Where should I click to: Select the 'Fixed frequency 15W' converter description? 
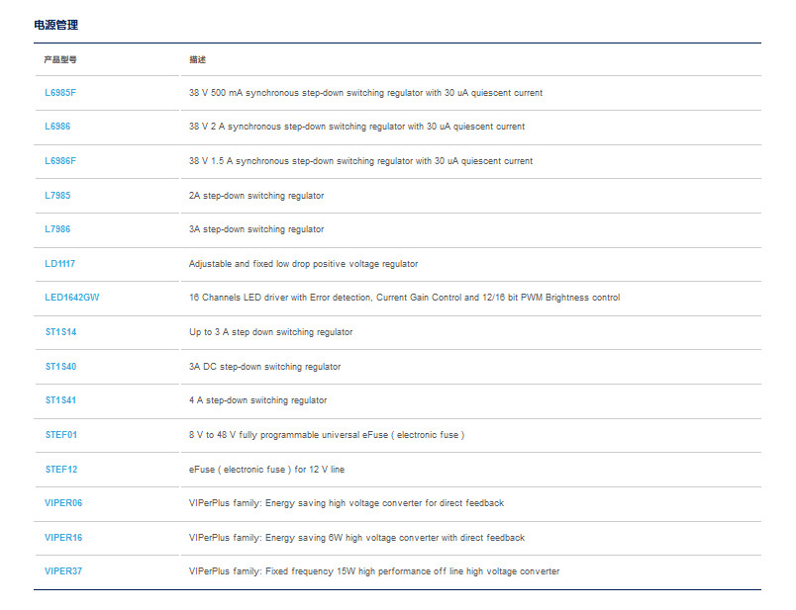coord(373,571)
